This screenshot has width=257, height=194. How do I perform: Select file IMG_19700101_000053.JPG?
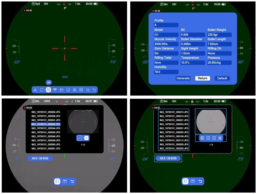tap(174, 132)
